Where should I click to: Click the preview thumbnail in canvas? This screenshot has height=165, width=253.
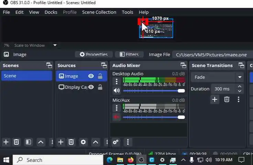click(x=156, y=28)
